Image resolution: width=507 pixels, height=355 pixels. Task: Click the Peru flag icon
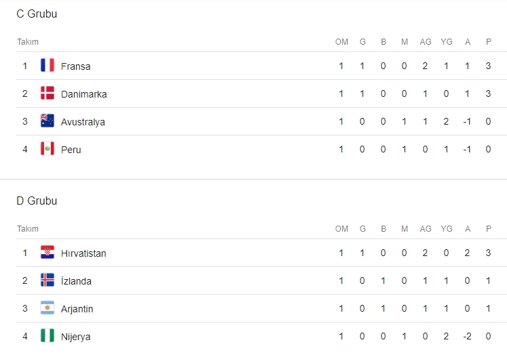click(x=47, y=149)
